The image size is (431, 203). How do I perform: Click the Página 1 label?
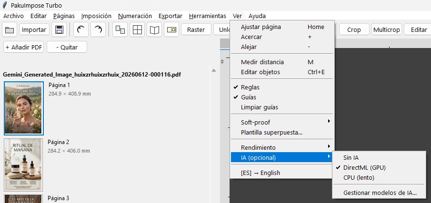59,85
